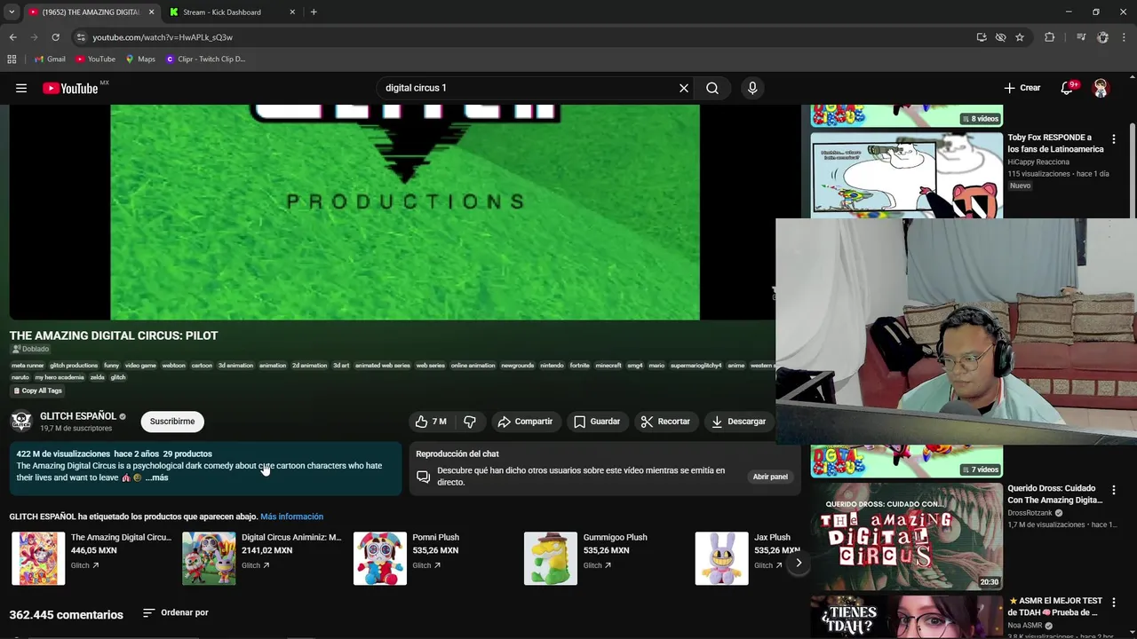
Task: Install the page as app icon
Action: pyautogui.click(x=982, y=37)
